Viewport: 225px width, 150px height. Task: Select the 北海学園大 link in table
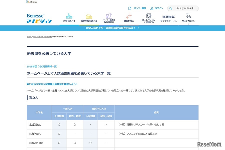click(x=35, y=134)
